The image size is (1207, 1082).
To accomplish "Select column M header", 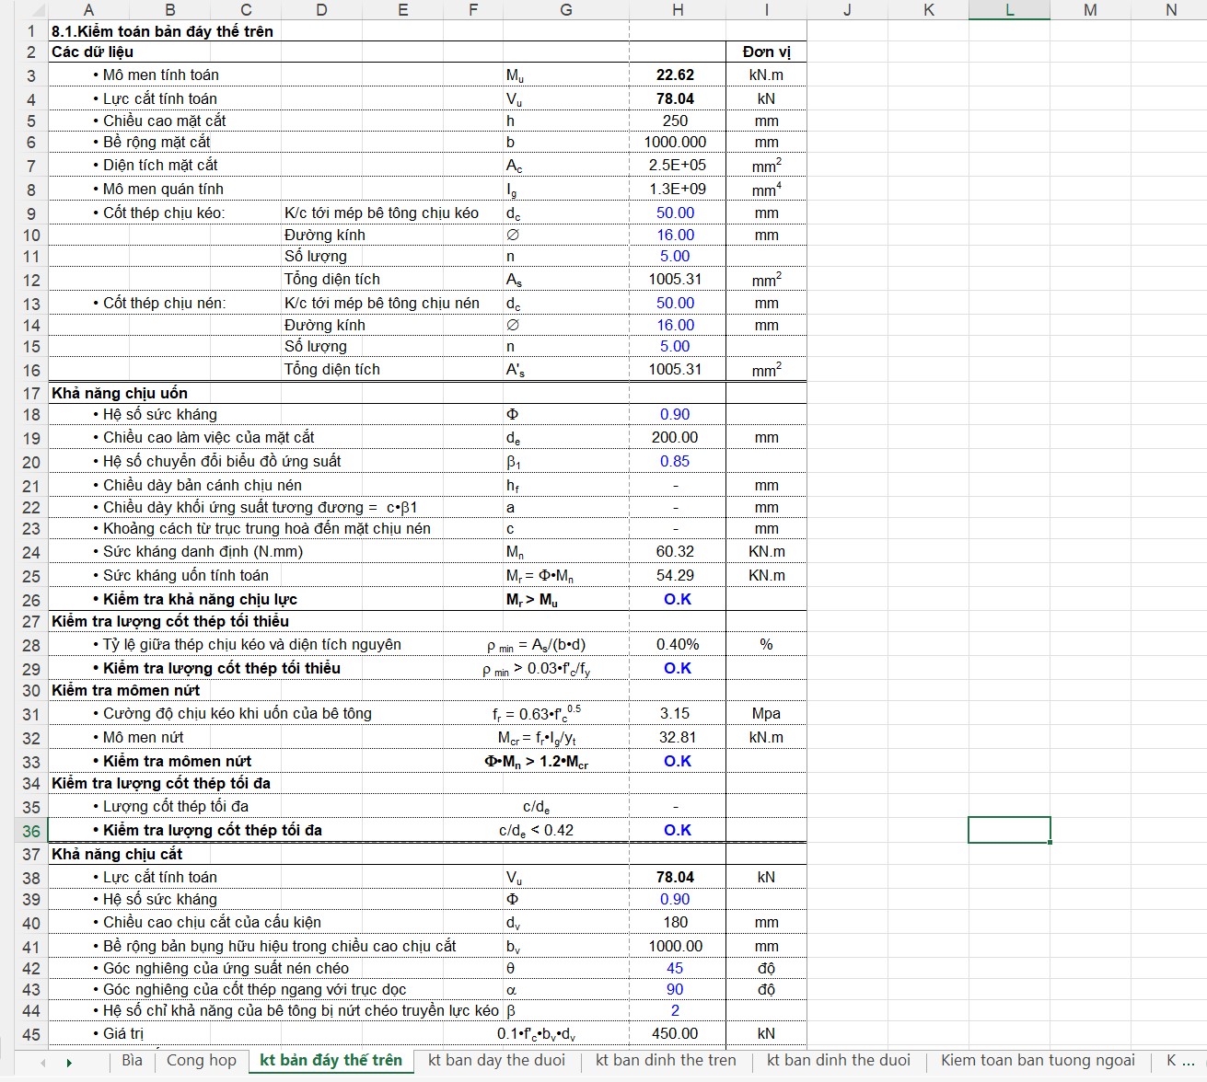I will point(1090,10).
